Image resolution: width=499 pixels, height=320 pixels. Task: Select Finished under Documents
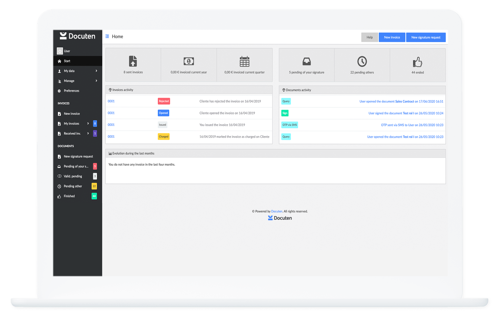coord(69,196)
